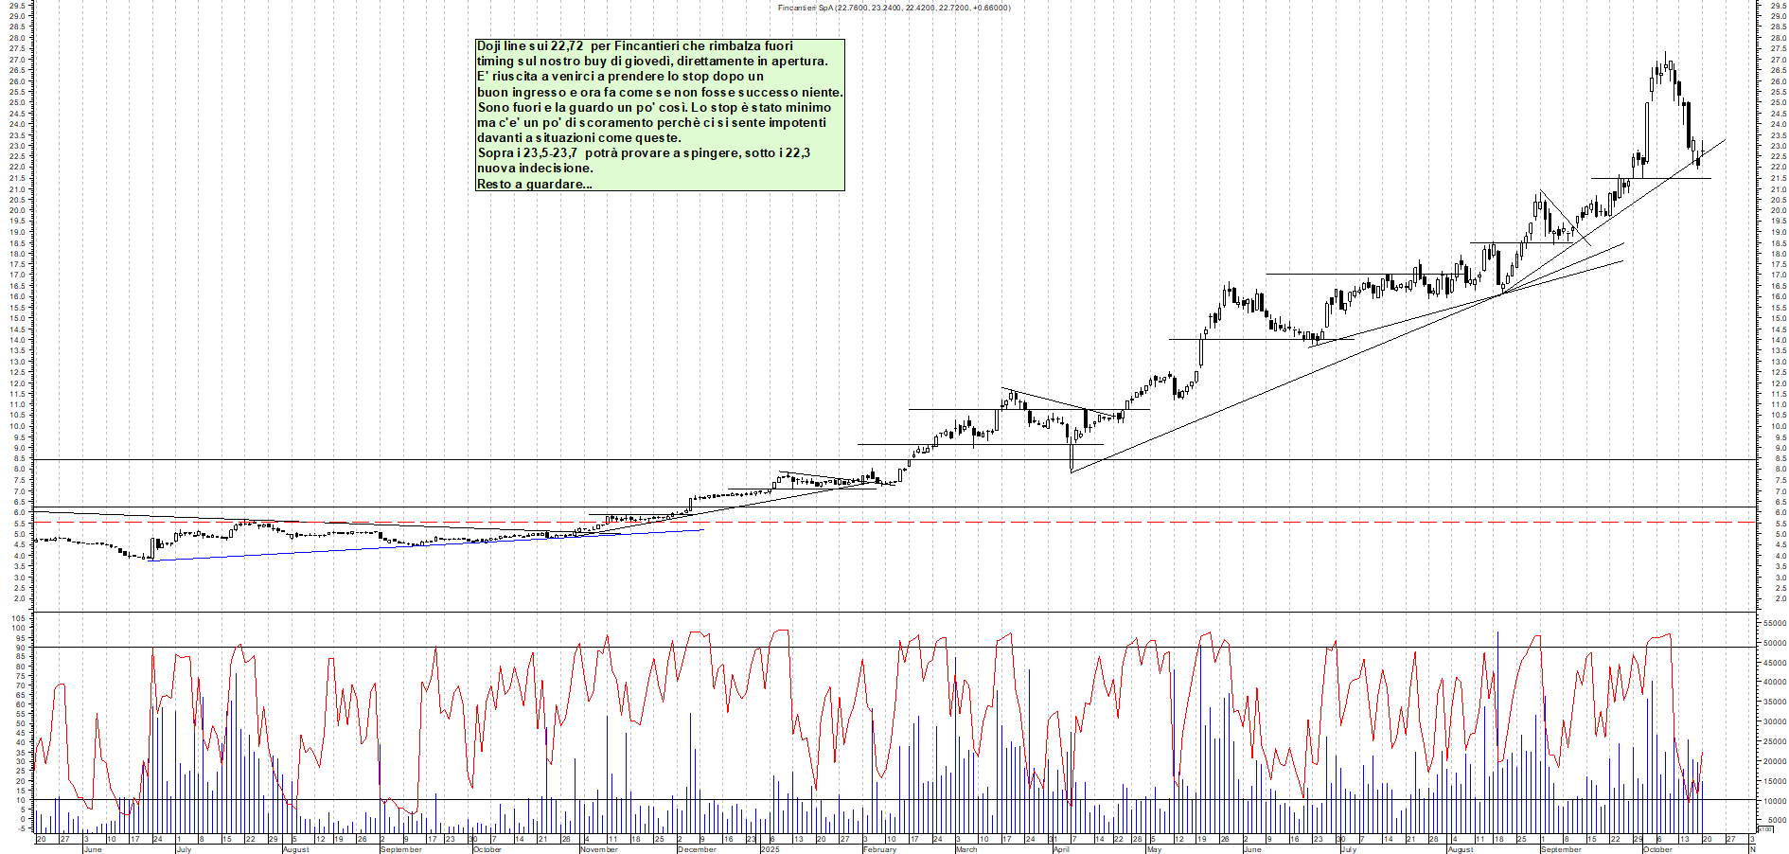The height and width of the screenshot is (854, 1789).
Task: Click the 50000 volume scale label
Action: tap(1773, 644)
